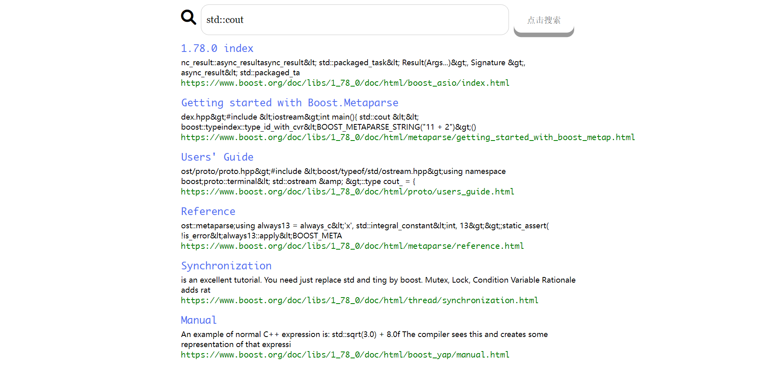This screenshot has width=763, height=368.
Task: Click the snippet starting 'nc_result::async_result'
Action: pyautogui.click(x=353, y=68)
